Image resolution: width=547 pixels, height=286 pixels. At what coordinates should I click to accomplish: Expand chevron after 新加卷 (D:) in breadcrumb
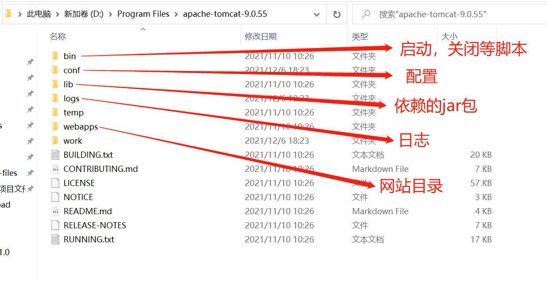point(110,14)
